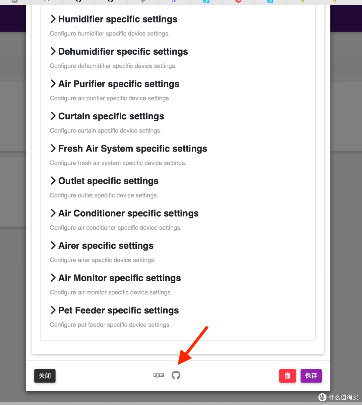
Task: Expand Air Monitor specific settings heading
Action: [119, 278]
